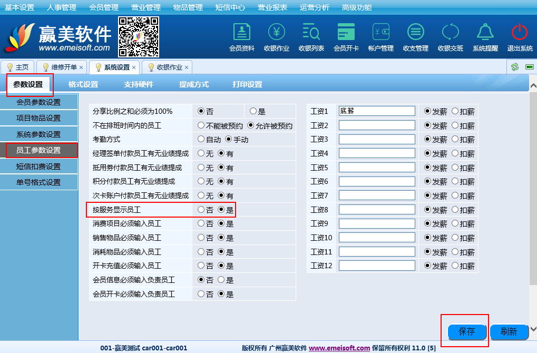Open the 会员资料 member info icon
This screenshot has height=353, width=537.
[242, 33]
